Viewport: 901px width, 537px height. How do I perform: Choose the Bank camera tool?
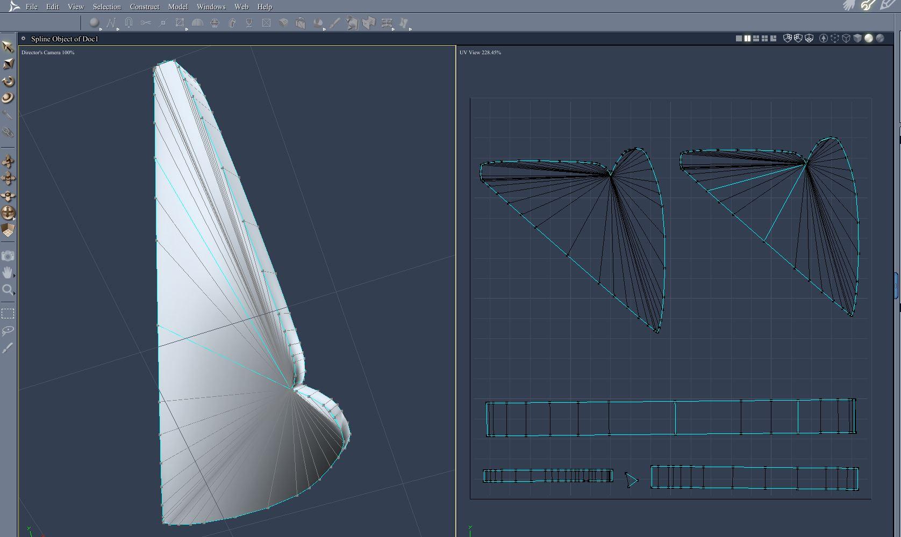[8, 195]
